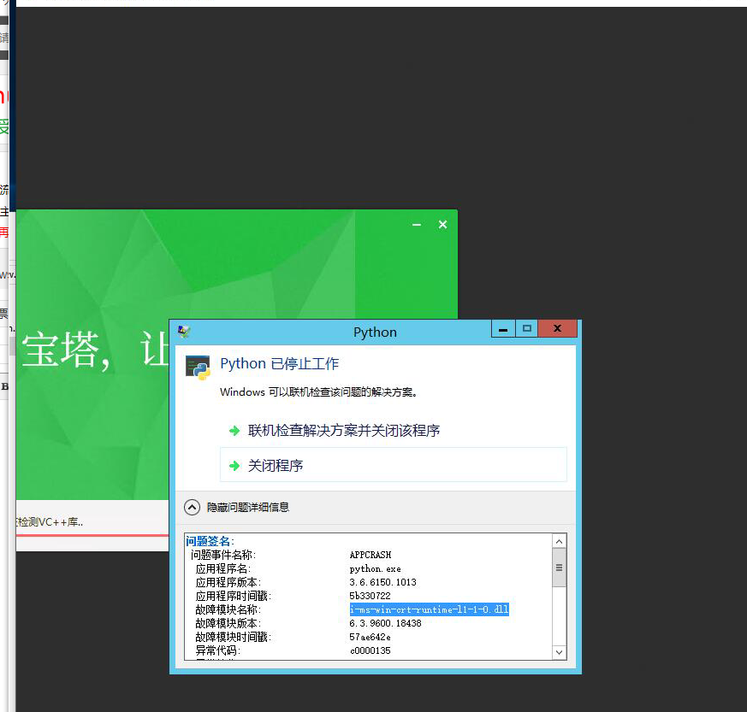Image resolution: width=747 pixels, height=712 pixels.
Task: Click the minimize icon on the 宝塔 installer window
Action: [417, 225]
